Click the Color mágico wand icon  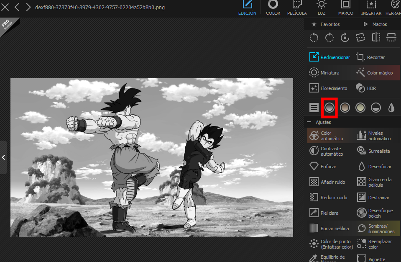[360, 73]
